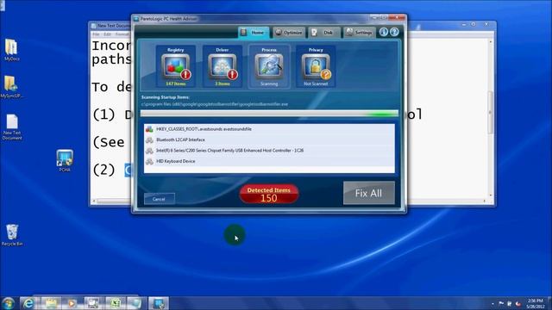Click the driver icon beside HID Keyboard Device
552x310 pixels.
149,161
